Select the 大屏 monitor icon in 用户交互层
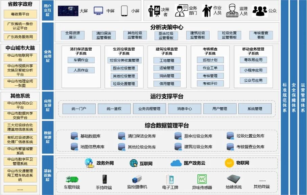This screenshot has height=195, width=307. pos(68,10)
